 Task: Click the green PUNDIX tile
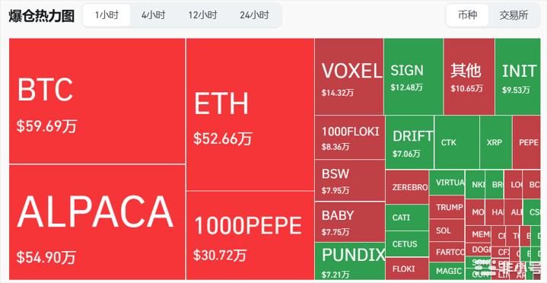click(x=349, y=261)
